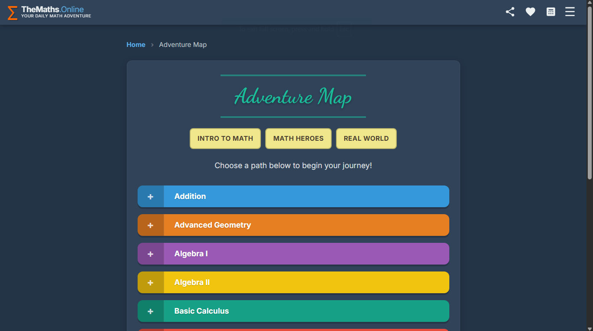Click the INTRO TO MATH button
This screenshot has height=331, width=593.
click(225, 138)
